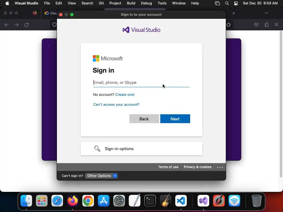Open the Trash in the dock

point(257,201)
